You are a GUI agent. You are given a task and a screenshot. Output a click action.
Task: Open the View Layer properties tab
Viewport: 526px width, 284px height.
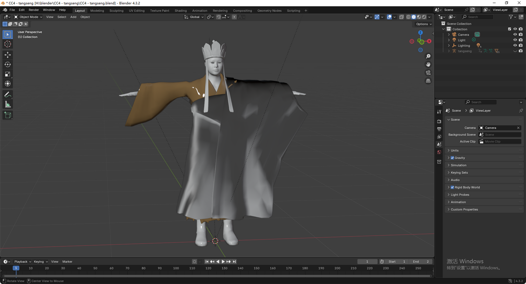(439, 137)
